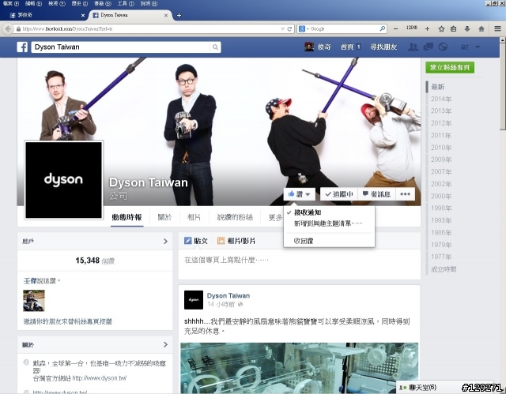Open the privacy shortcuts lock icon

point(465,47)
